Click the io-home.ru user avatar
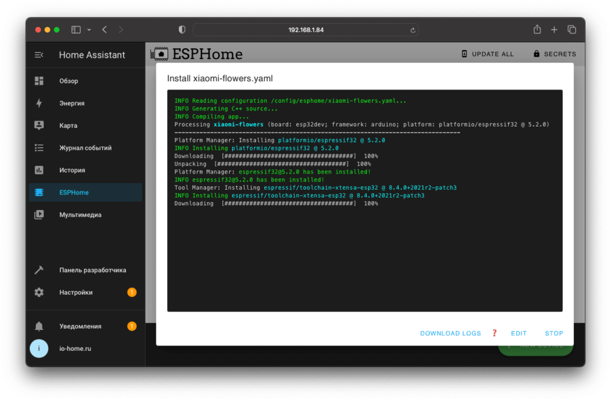611x401 pixels. 39,348
